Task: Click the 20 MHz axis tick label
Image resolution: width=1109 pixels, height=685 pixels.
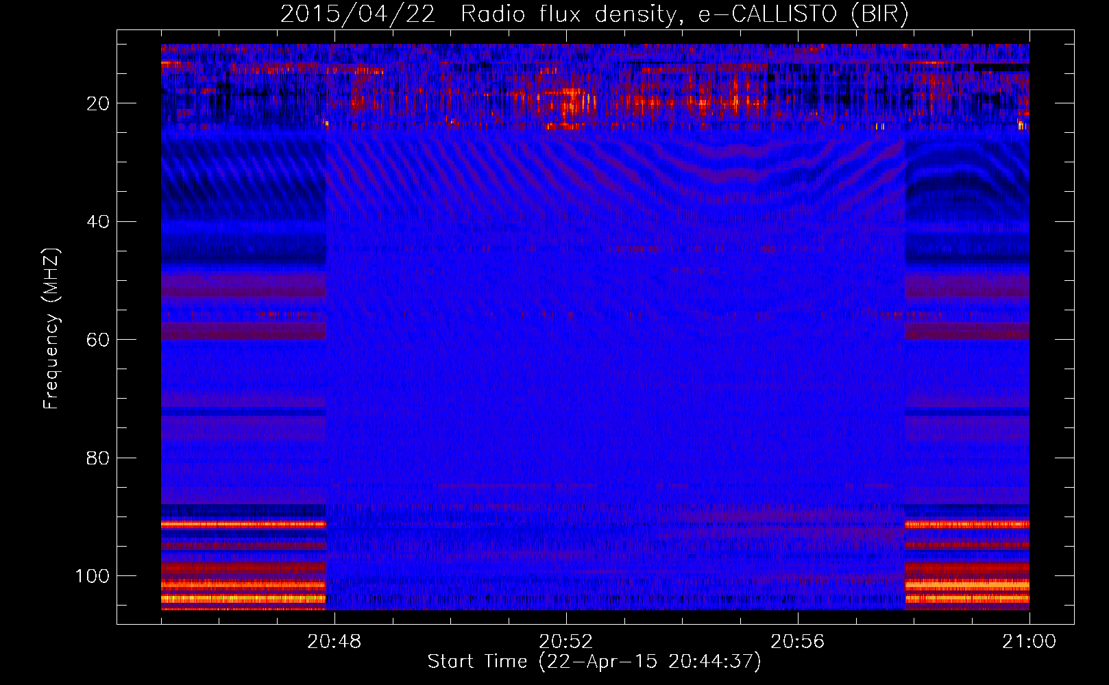Action: pos(98,103)
